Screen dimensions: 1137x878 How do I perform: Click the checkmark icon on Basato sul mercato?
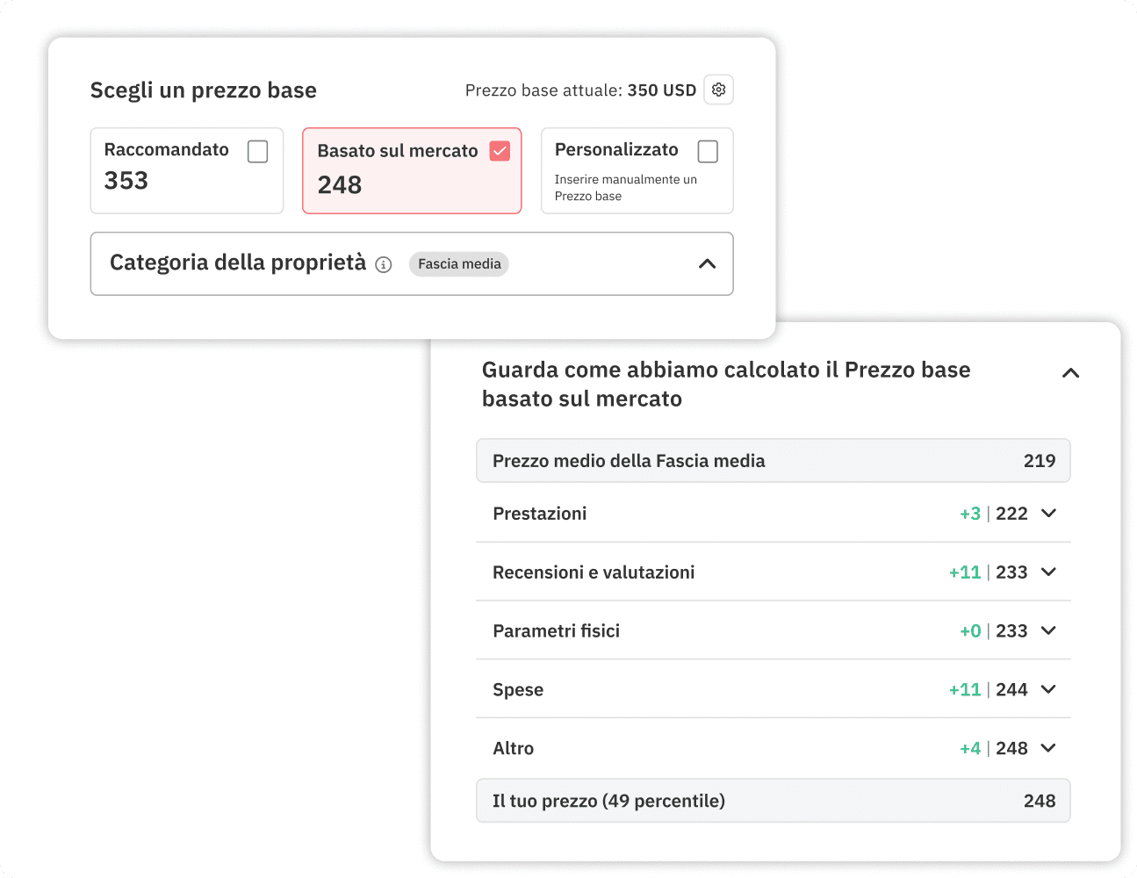coord(500,150)
